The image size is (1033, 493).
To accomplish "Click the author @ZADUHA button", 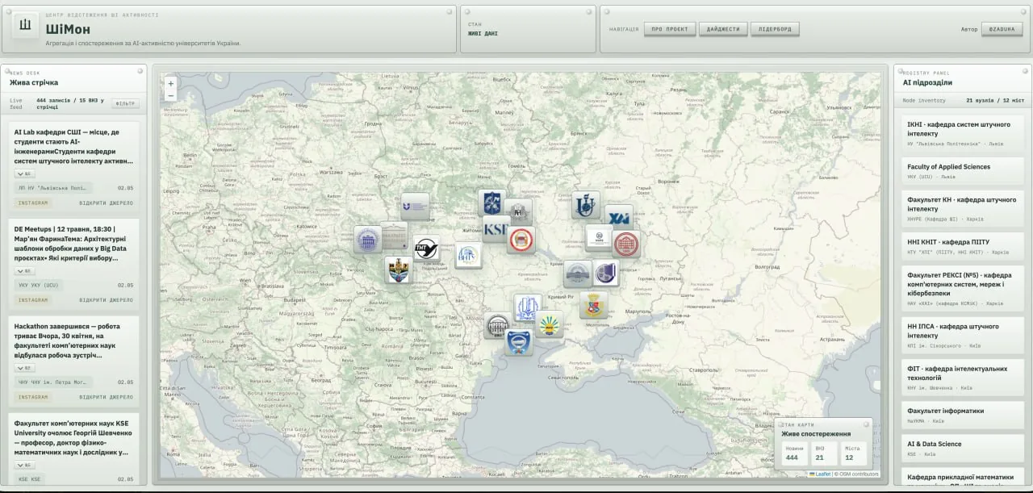I will [x=1002, y=29].
